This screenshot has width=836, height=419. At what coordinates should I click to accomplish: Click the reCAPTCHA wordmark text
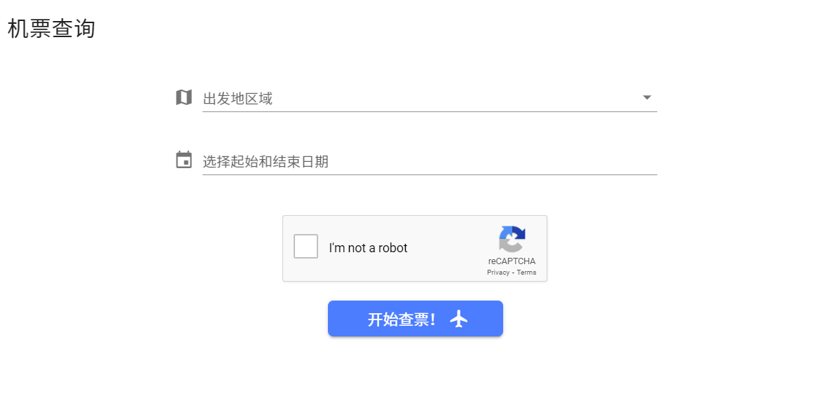tap(512, 261)
